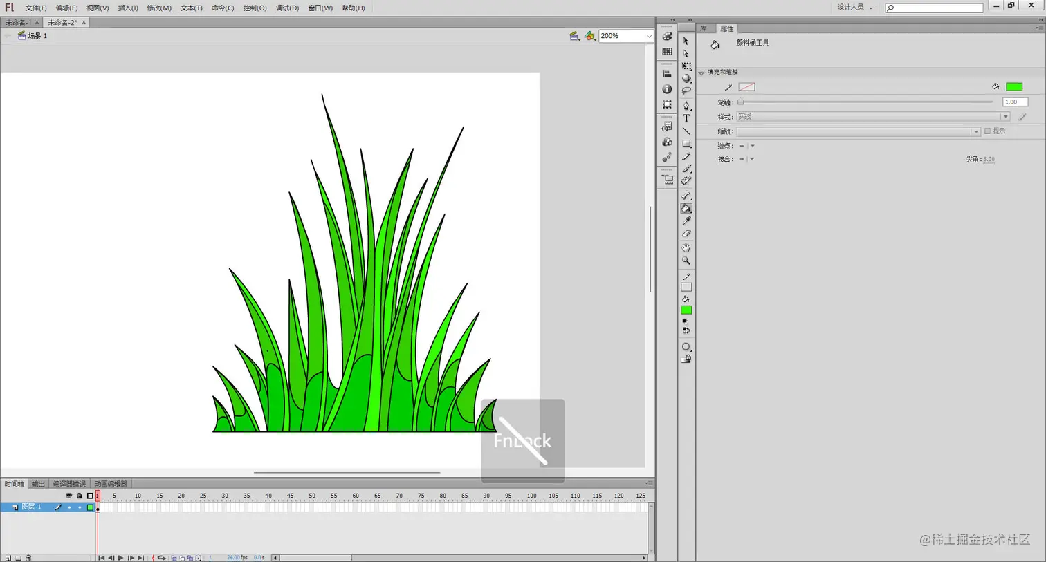1046x562 pixels.
Task: Open the Transform panel icon
Action: [x=667, y=104]
